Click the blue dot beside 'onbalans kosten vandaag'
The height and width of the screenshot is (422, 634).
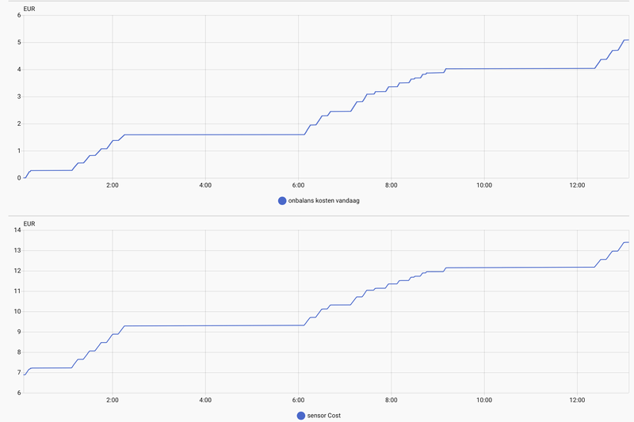[x=282, y=200]
